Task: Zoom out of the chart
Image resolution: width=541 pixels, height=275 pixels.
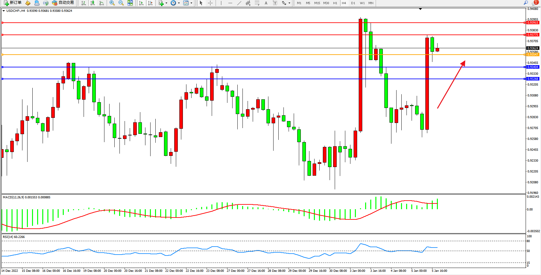Action: coord(121,3)
